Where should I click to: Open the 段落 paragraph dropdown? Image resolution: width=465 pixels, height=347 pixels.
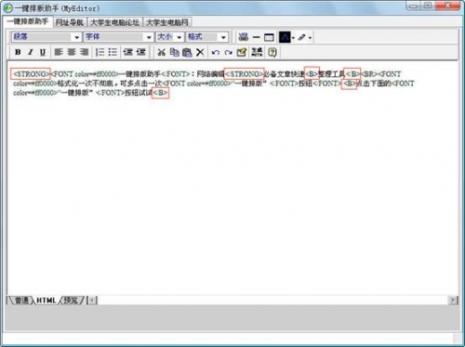pyautogui.click(x=46, y=37)
